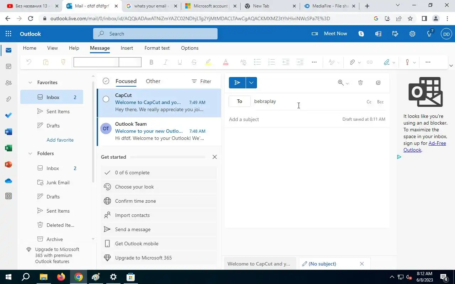The height and width of the screenshot is (284, 455).
Task: Switch to Focused inbox tab
Action: (126, 81)
